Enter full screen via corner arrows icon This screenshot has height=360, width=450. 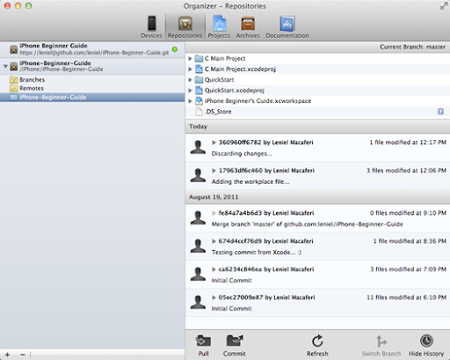pyautogui.click(x=444, y=6)
